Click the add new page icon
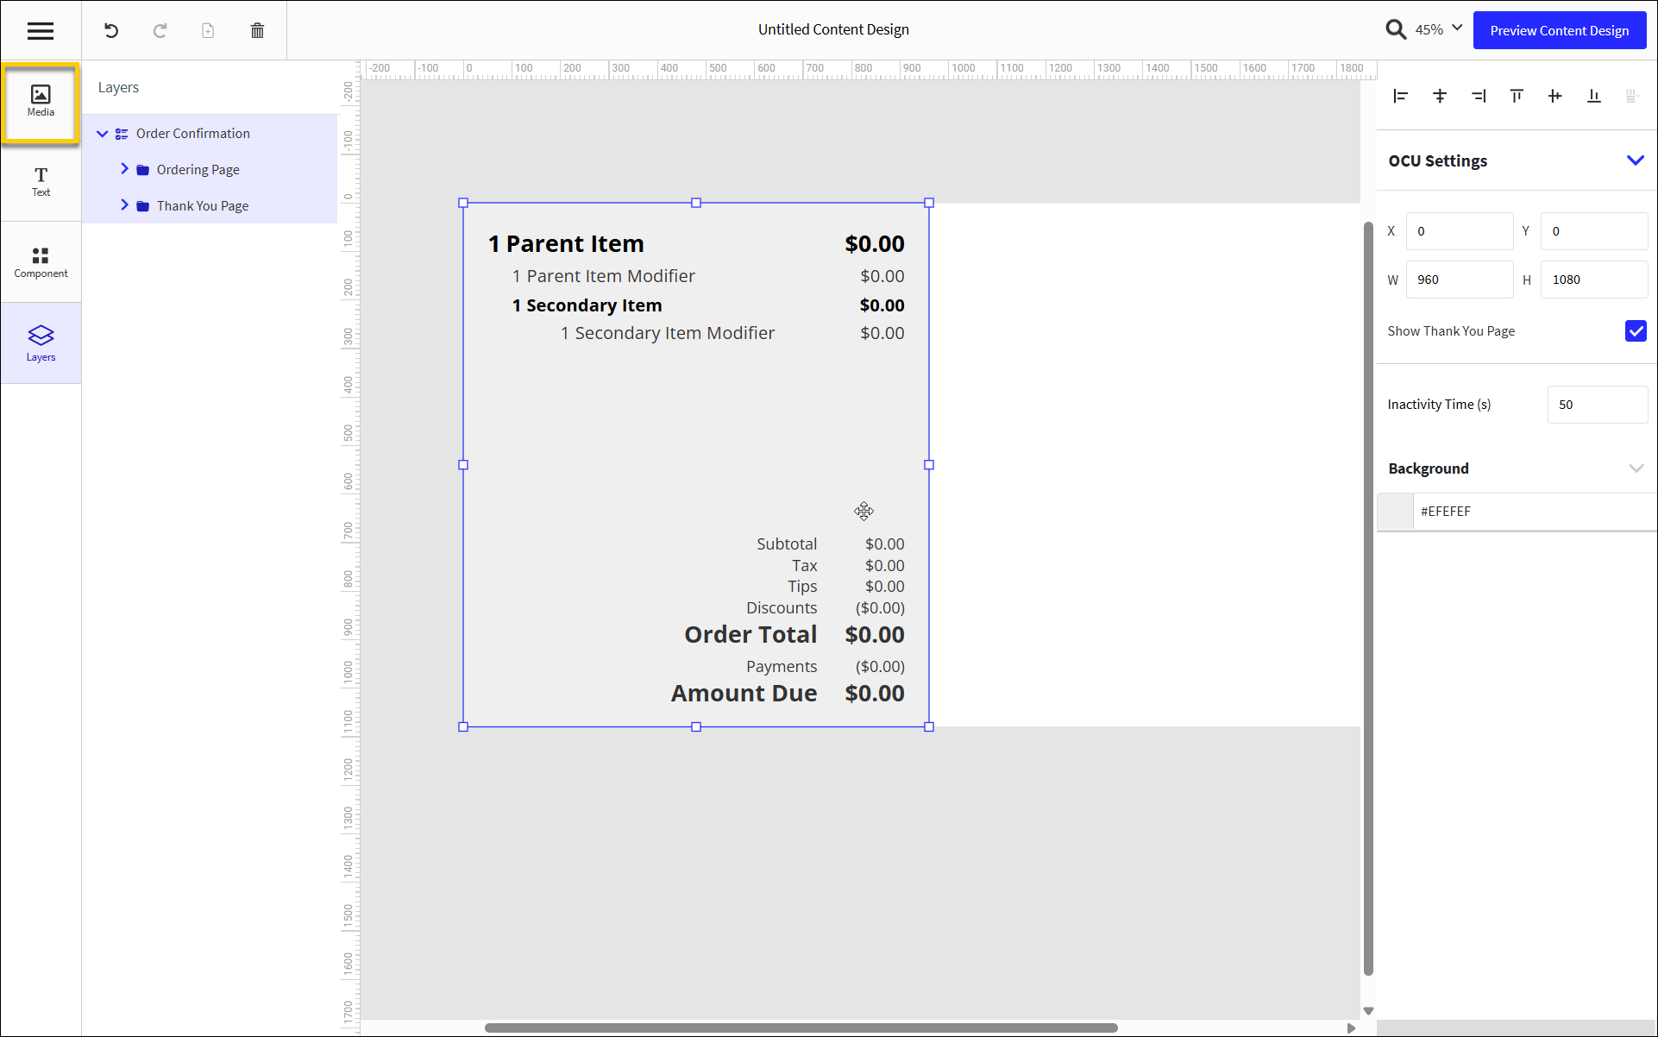This screenshot has height=1037, width=1658. pyautogui.click(x=208, y=31)
